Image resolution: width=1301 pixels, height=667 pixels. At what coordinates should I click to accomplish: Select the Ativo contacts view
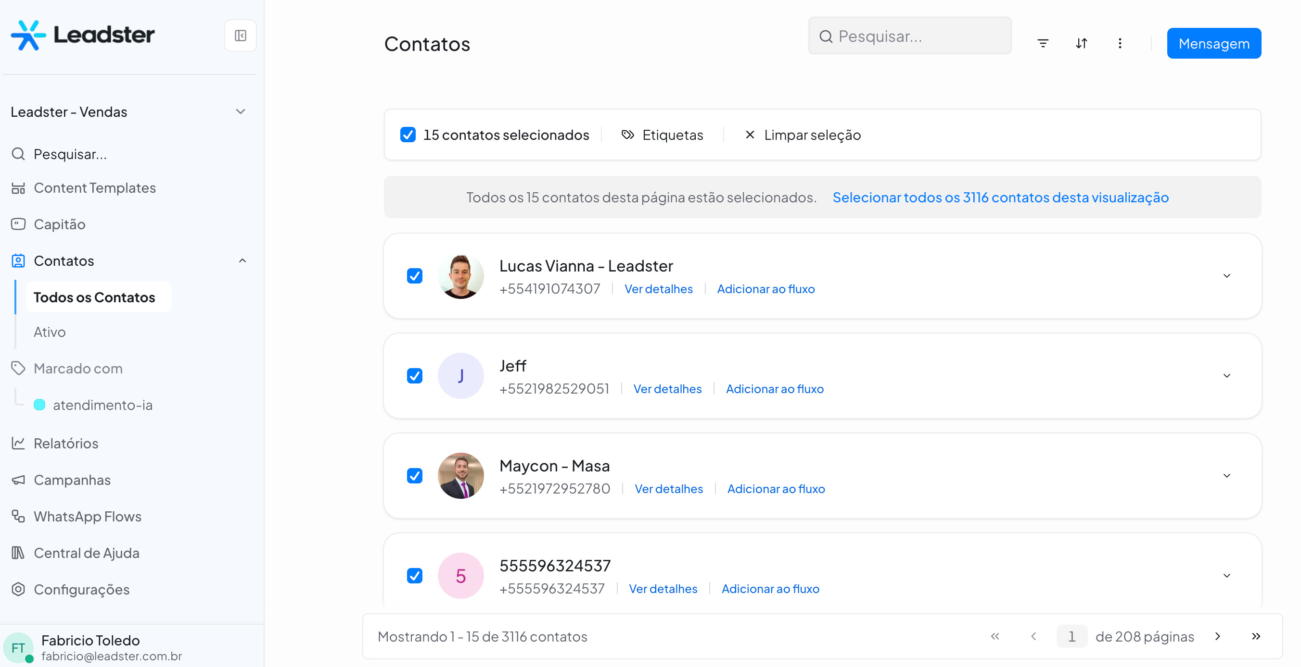[x=50, y=332]
